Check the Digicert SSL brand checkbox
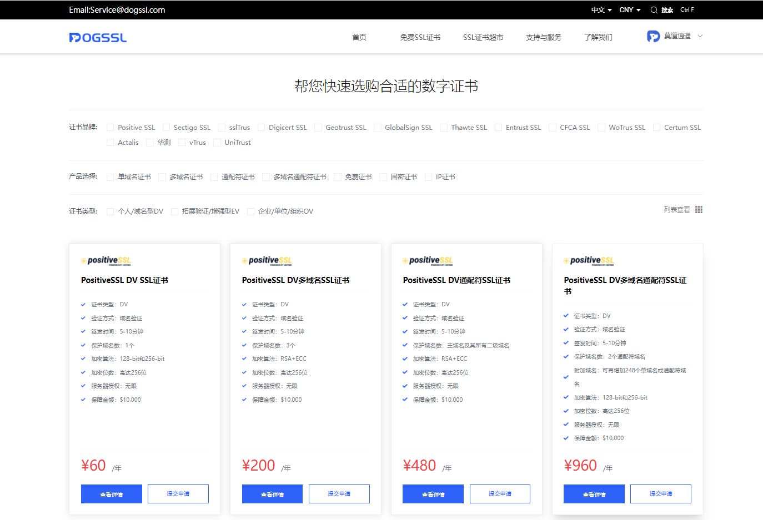The height and width of the screenshot is (520, 763). pyautogui.click(x=261, y=128)
